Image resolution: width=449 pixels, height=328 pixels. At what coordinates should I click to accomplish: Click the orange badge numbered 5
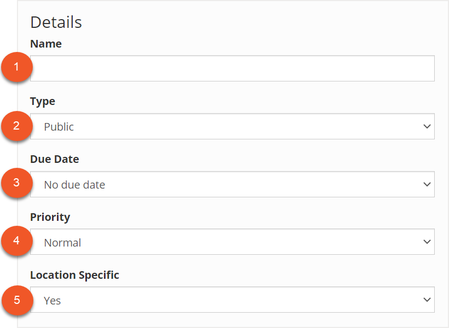[x=16, y=300]
